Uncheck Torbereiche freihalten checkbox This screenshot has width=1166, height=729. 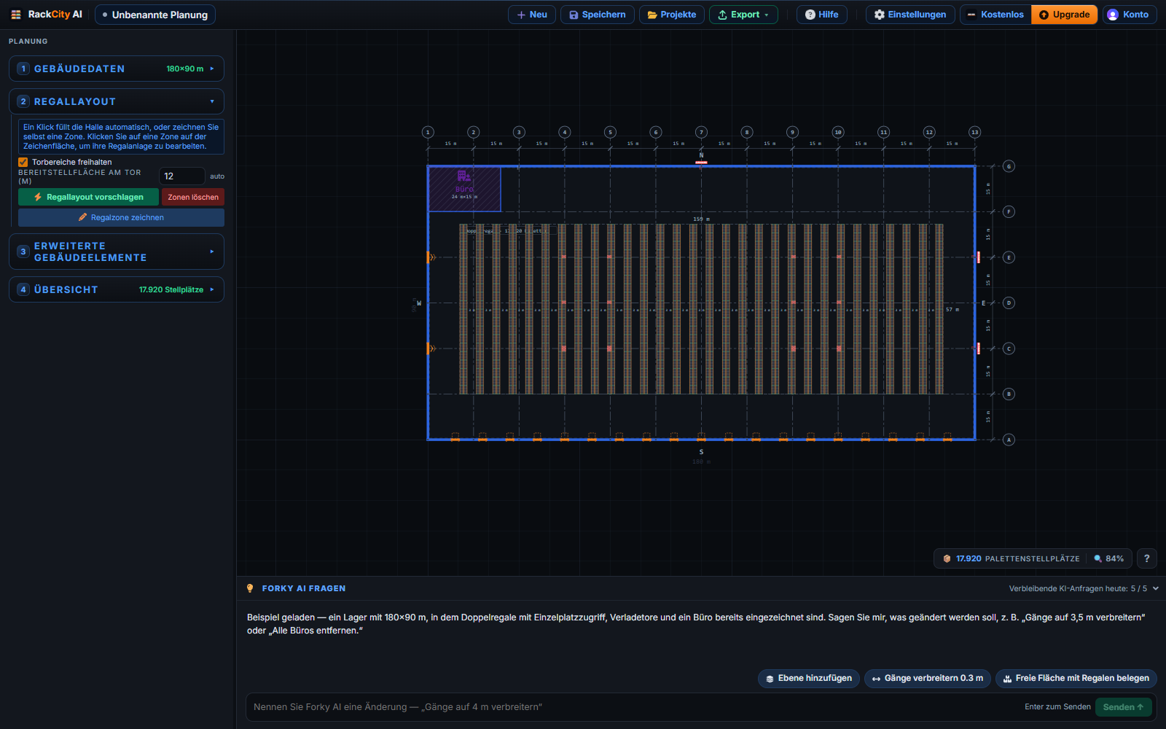coord(23,162)
